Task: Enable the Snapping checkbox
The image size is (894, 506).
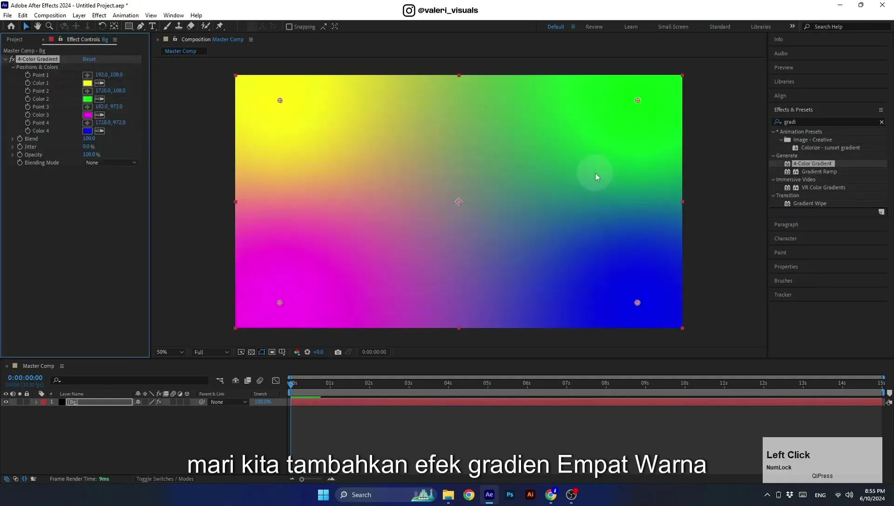Action: pyautogui.click(x=289, y=27)
